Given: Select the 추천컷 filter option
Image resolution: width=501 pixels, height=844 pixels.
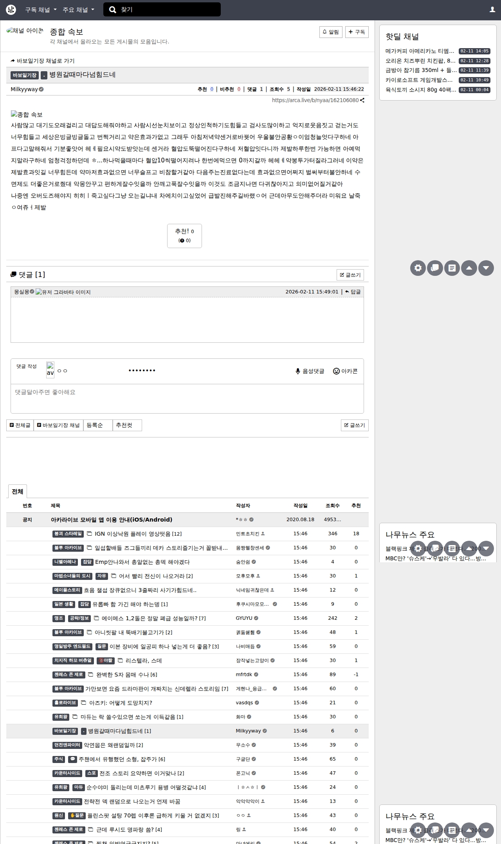Looking at the screenshot, I should click(127, 425).
